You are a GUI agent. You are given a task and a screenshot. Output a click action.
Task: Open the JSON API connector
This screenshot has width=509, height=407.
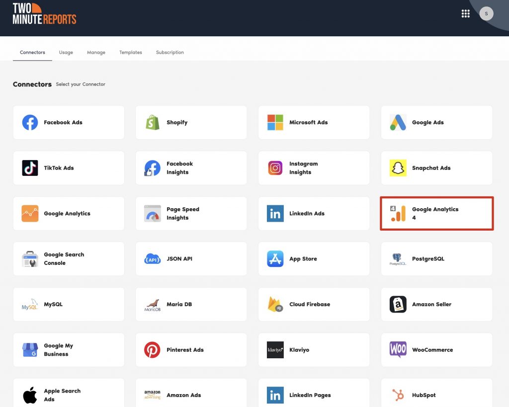point(191,259)
